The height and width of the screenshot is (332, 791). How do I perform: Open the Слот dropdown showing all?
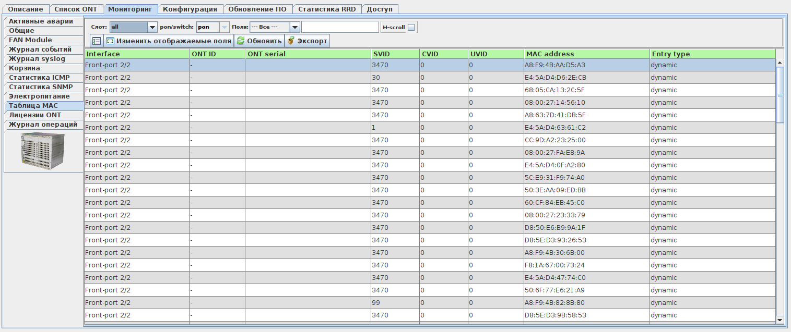pos(133,27)
